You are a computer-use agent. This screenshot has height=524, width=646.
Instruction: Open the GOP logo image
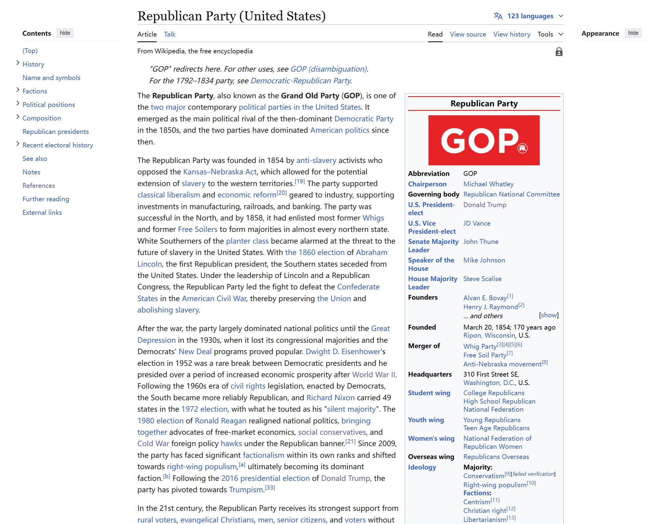point(484,140)
